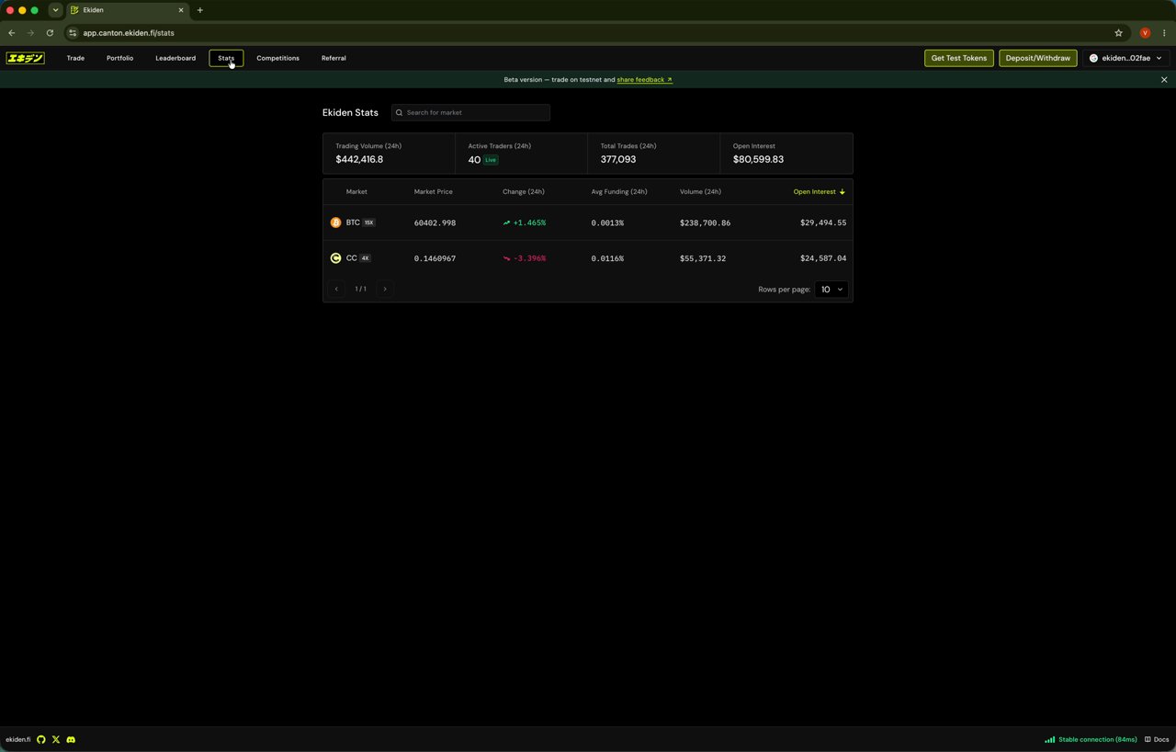The image size is (1176, 752).
Task: Close the Ekiden browser tab
Action: [181, 10]
